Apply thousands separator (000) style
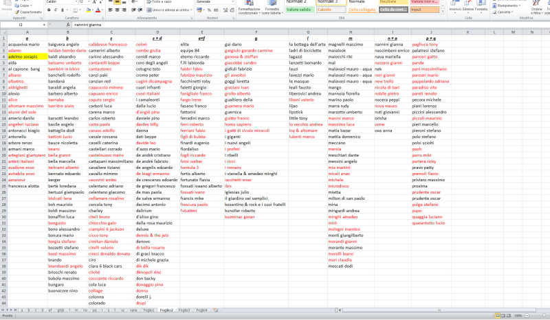 [x=216, y=10]
